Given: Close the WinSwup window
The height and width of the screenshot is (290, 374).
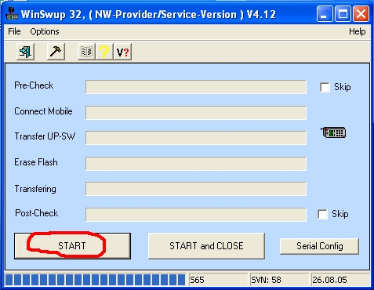Looking at the screenshot, I should [x=361, y=14].
